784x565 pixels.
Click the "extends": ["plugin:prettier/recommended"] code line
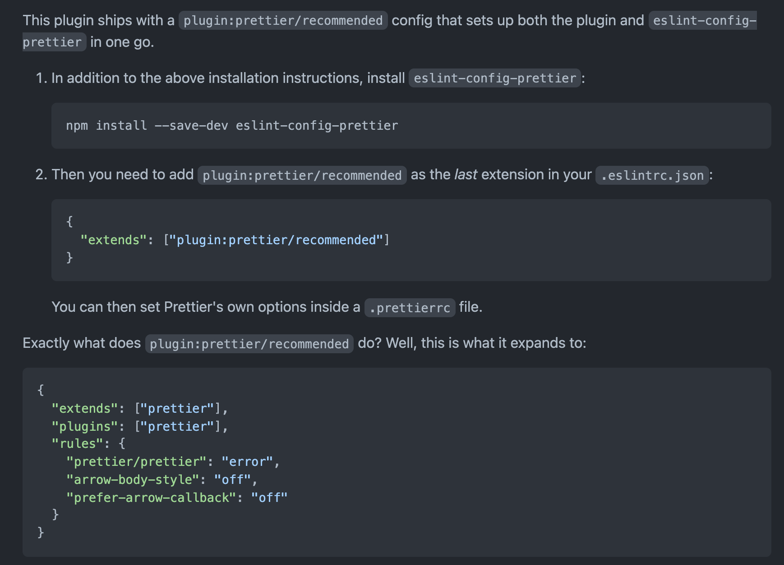pyautogui.click(x=235, y=240)
